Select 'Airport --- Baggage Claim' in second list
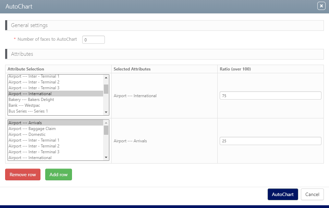The width and height of the screenshot is (329, 208). [x=32, y=129]
